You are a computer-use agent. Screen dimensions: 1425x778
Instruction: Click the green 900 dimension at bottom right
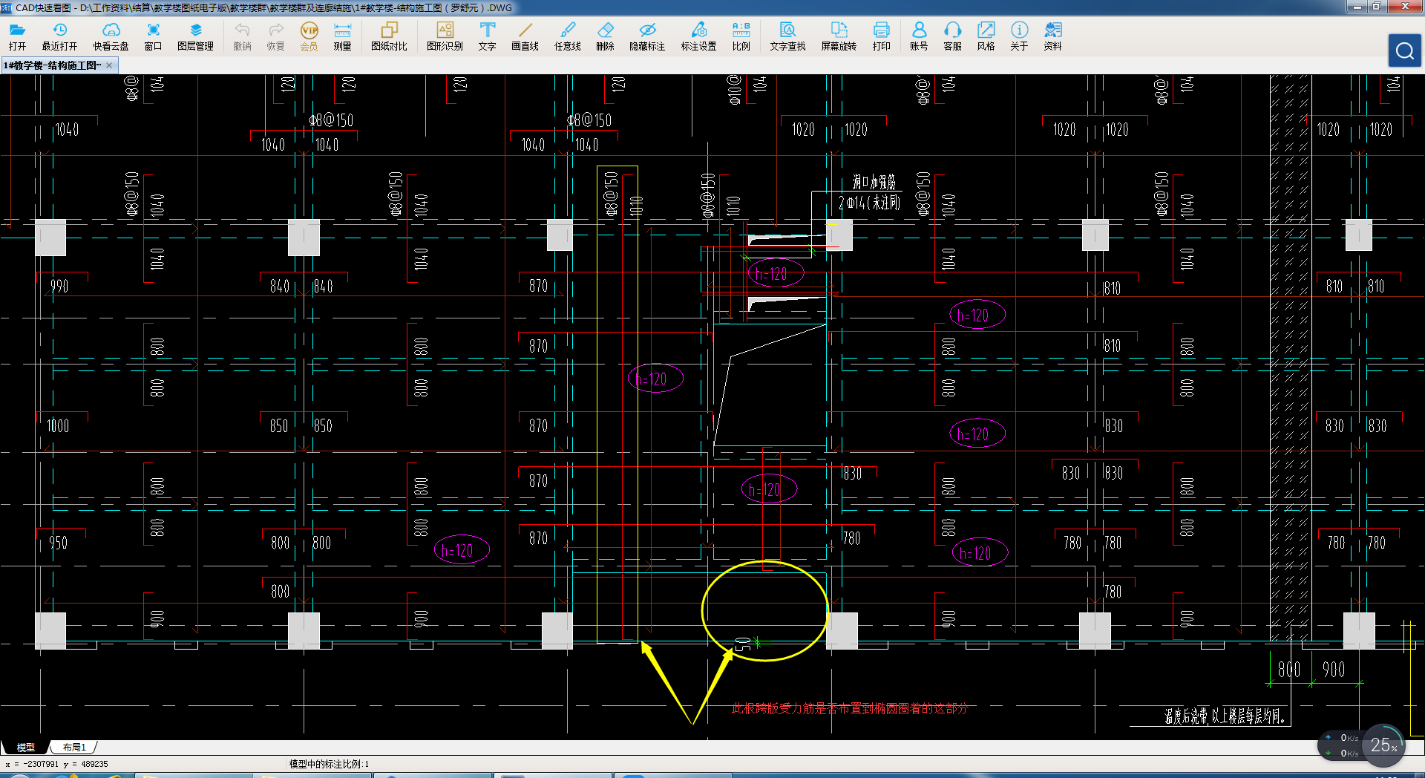[x=1334, y=670]
